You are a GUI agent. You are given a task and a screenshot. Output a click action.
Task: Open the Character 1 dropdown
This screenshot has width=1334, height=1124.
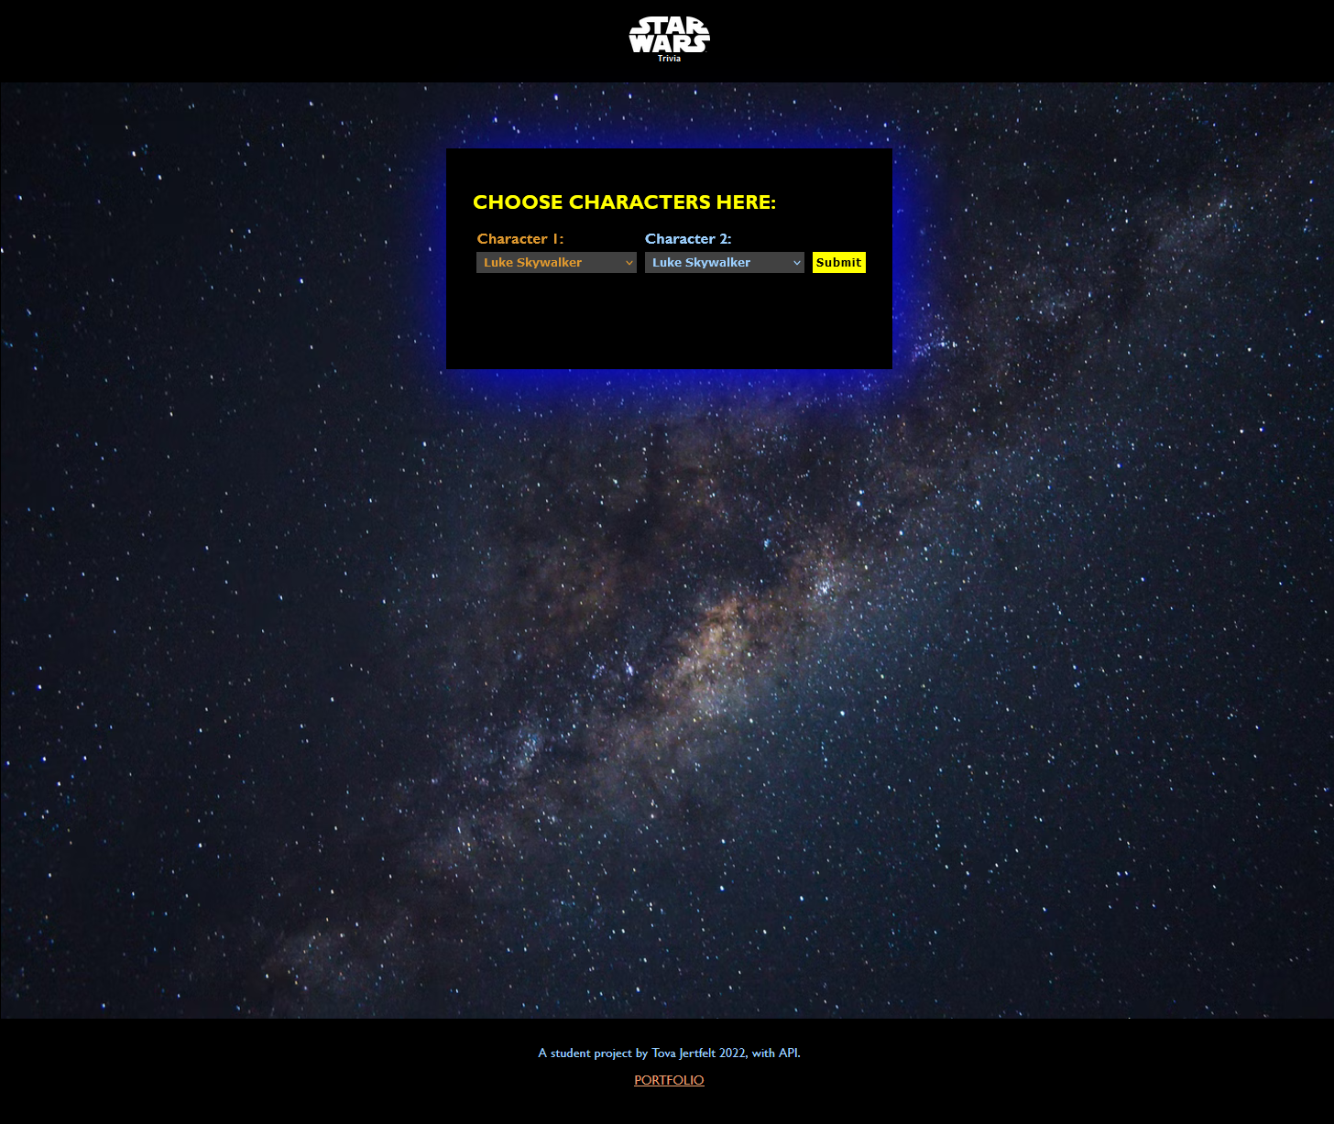click(x=556, y=263)
